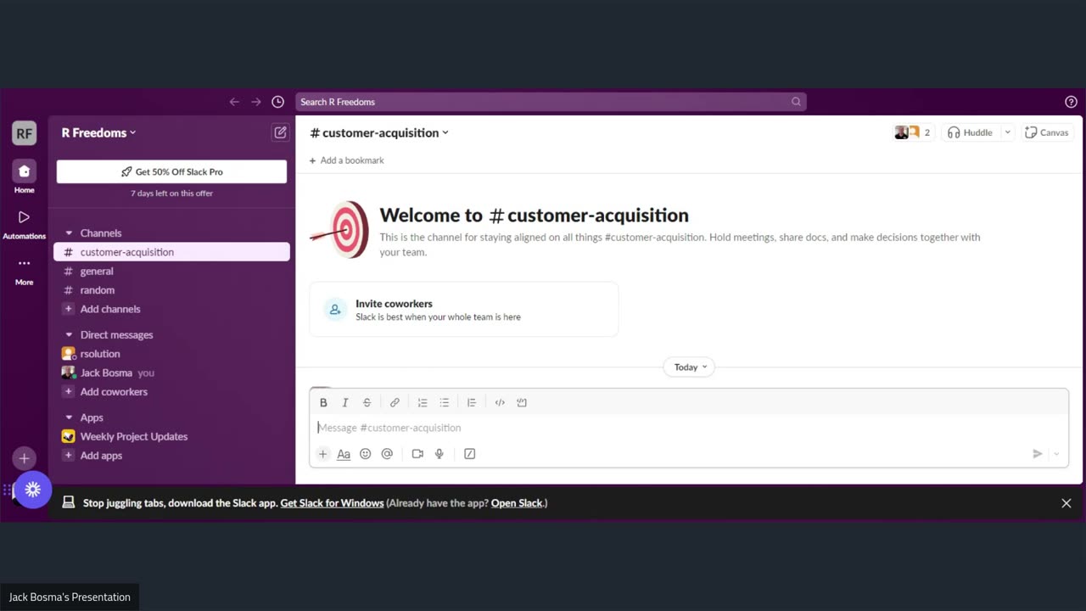Collapse the Direct messages section
The image size is (1086, 611).
coord(69,335)
